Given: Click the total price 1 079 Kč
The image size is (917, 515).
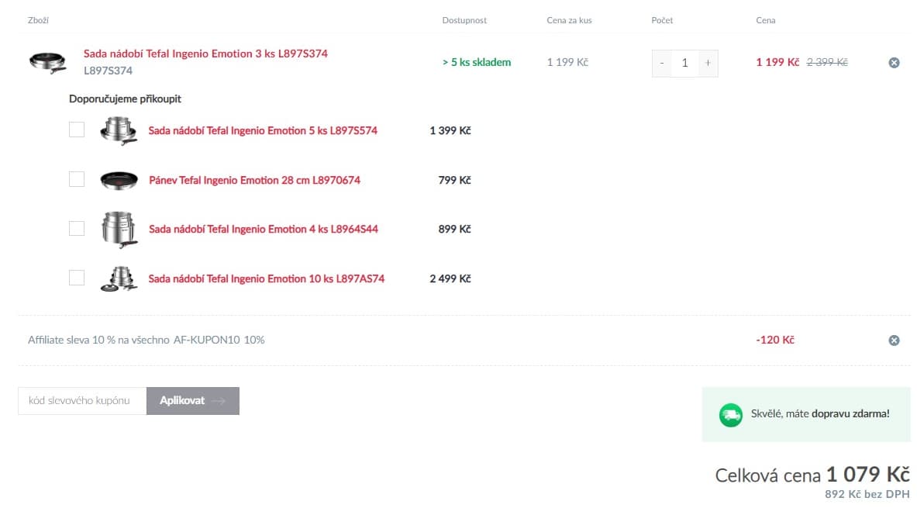Looking at the screenshot, I should click(x=868, y=474).
